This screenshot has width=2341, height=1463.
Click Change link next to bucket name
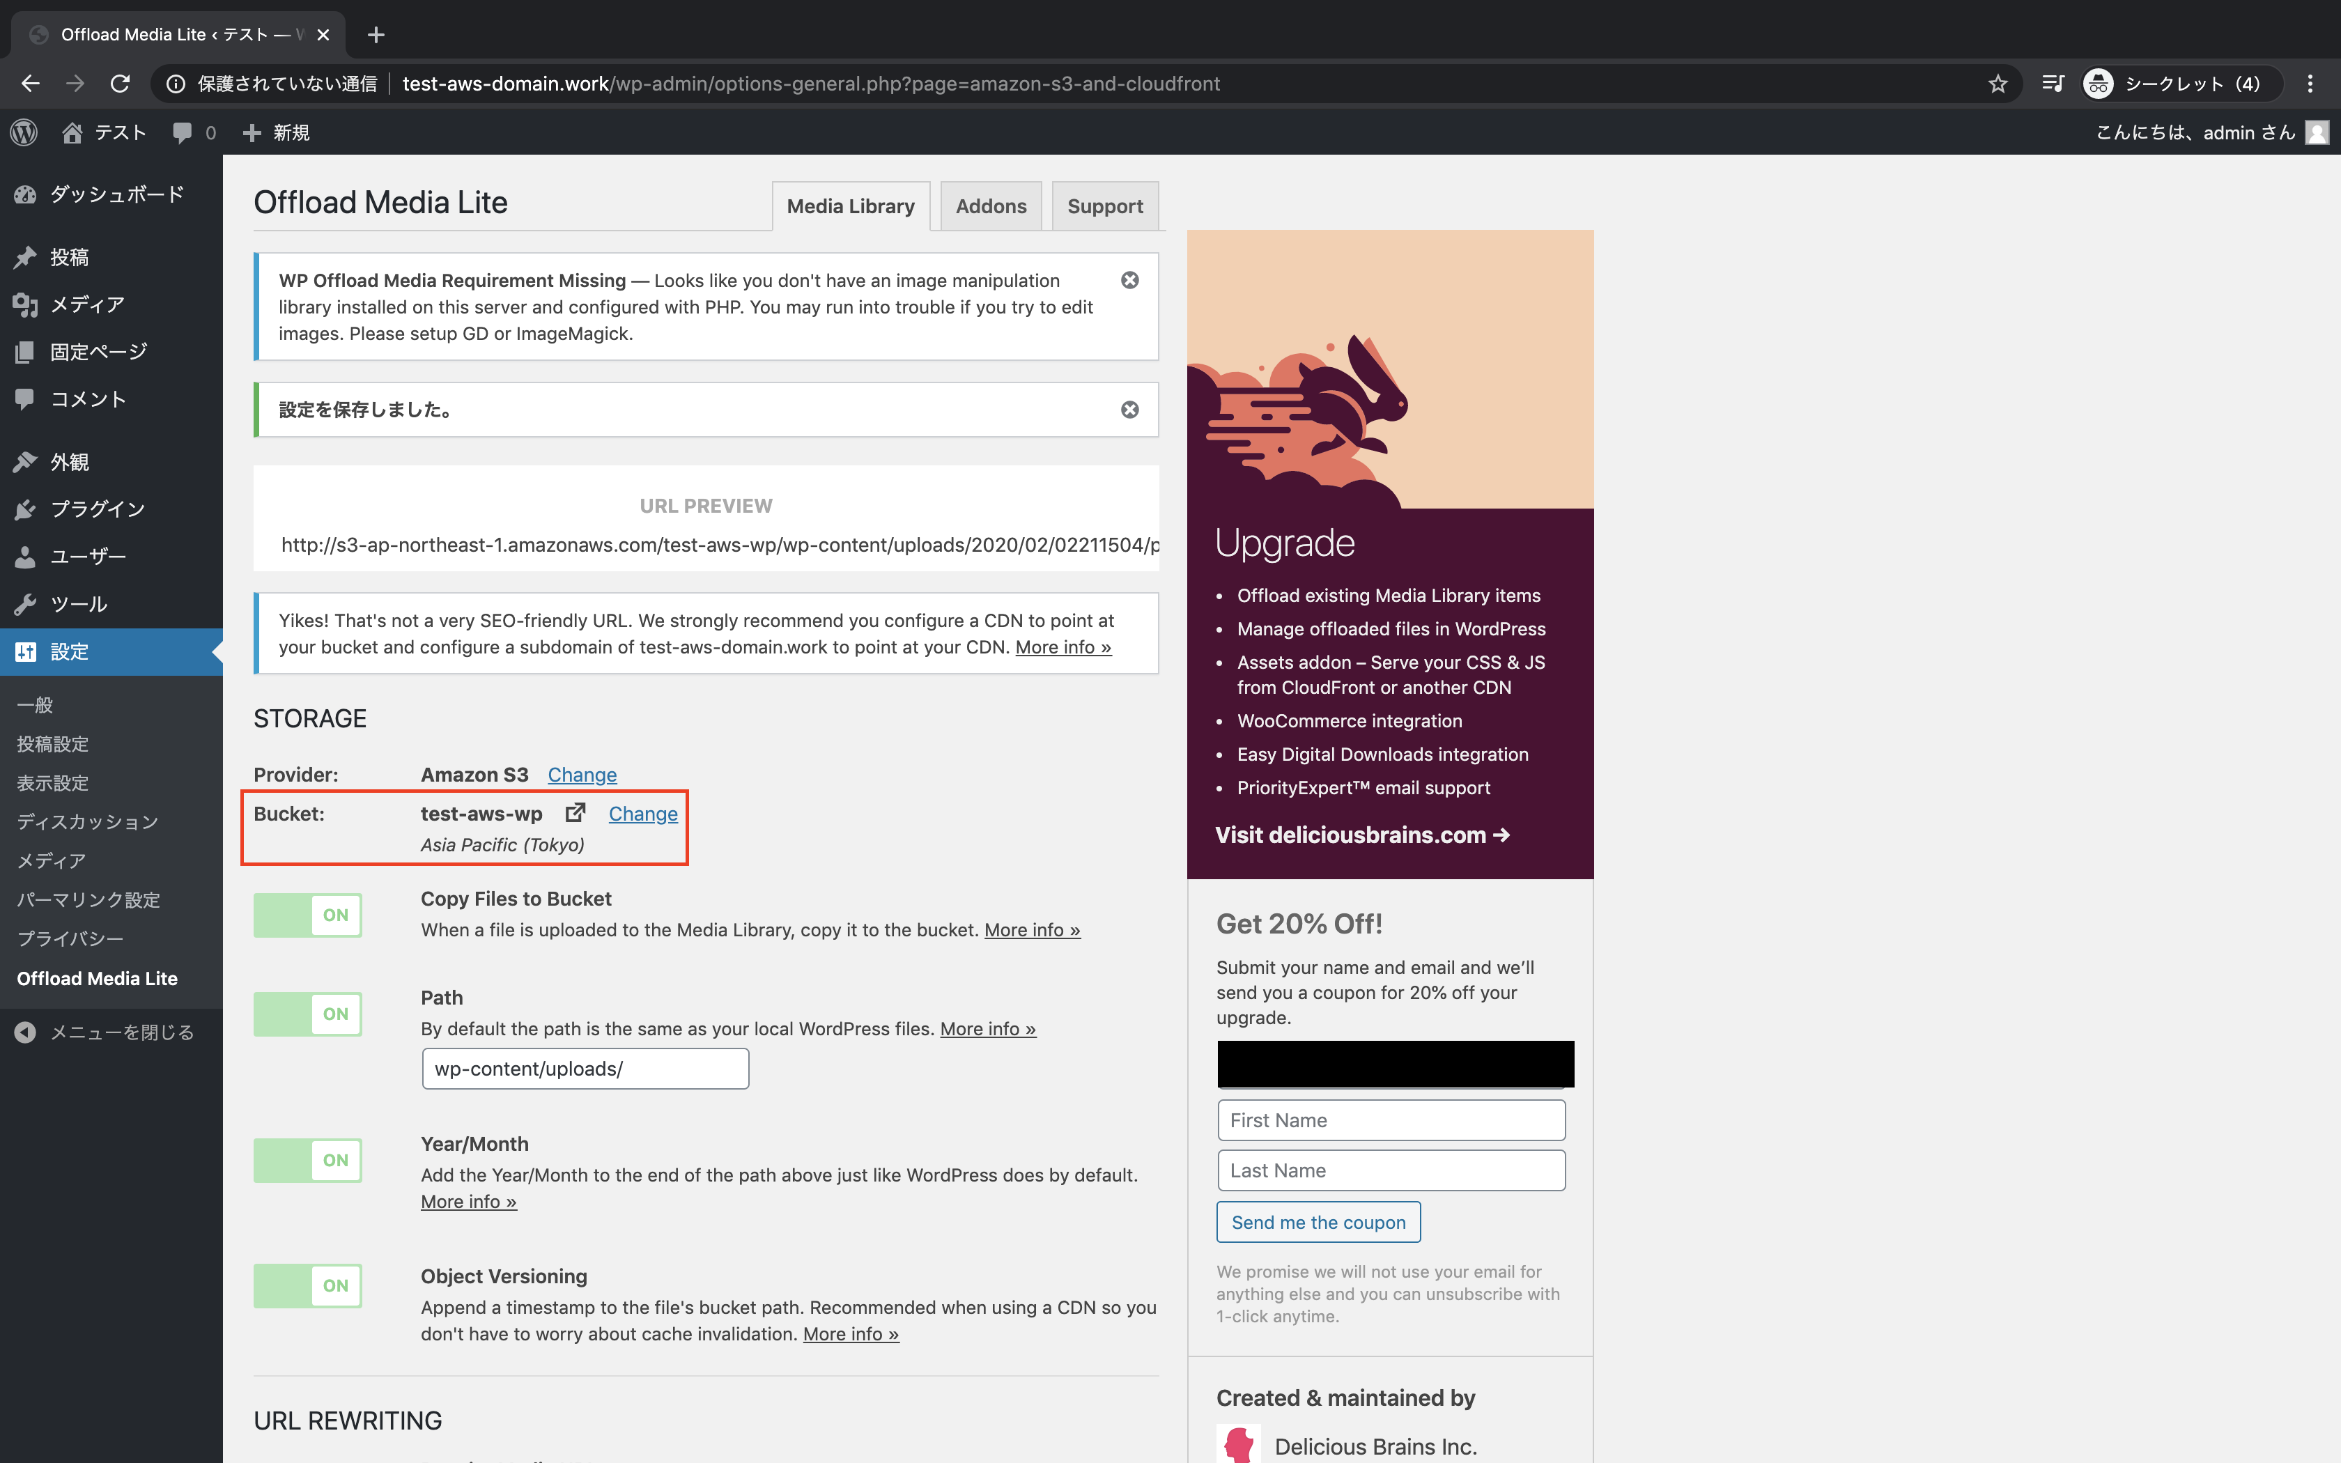click(x=642, y=814)
